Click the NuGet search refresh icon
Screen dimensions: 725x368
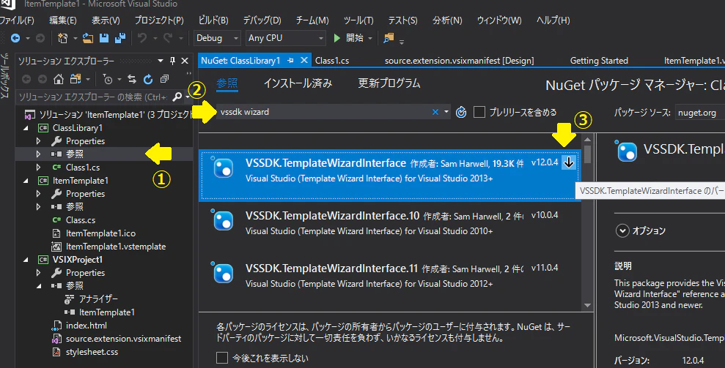461,112
